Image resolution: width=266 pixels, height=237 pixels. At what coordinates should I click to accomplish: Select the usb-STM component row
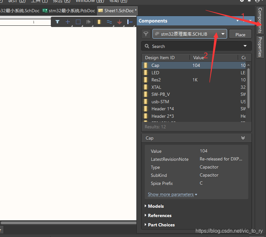click(194, 102)
